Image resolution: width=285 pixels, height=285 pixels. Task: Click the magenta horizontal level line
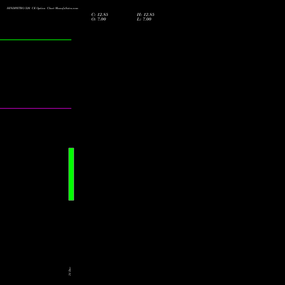click(x=36, y=108)
